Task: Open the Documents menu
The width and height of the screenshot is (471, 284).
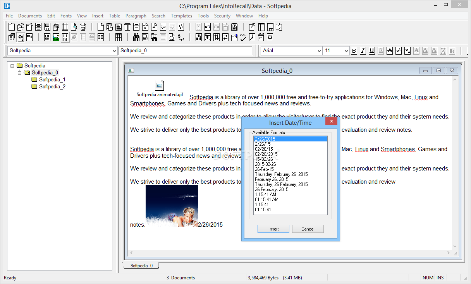Action: pos(30,16)
